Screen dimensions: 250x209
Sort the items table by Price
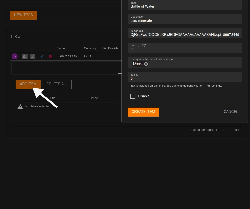point(94,98)
